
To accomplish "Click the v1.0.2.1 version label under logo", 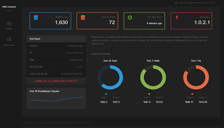I will click(9, 11).
